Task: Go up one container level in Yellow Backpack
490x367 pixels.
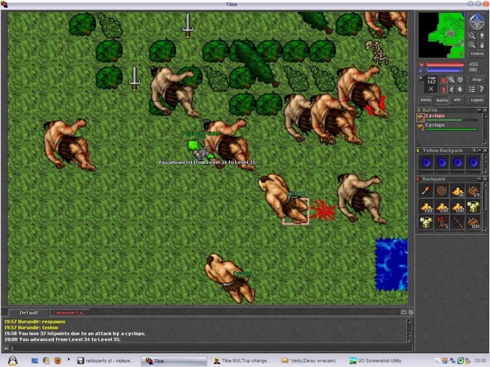Action: click(475, 151)
